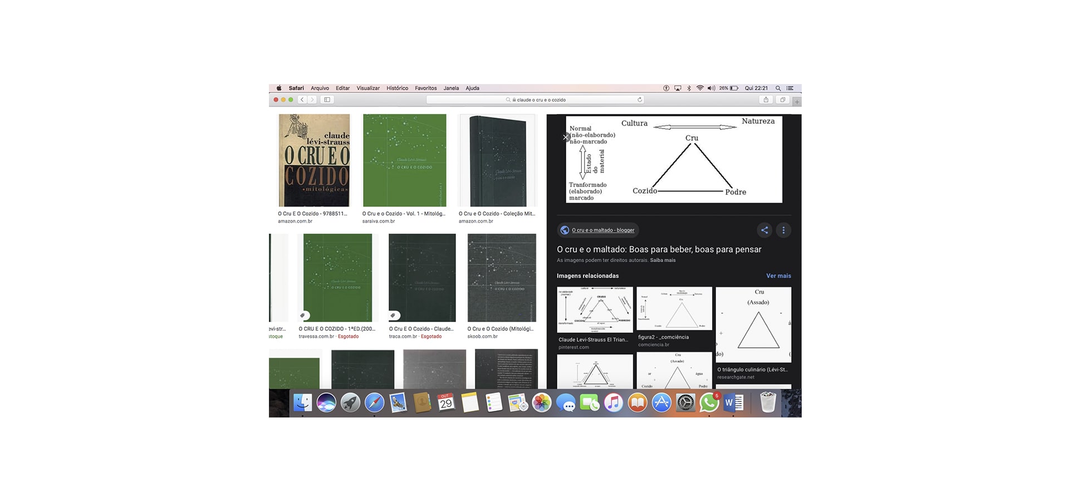Click the address bar with claude o cru e o cozido
Screen dimensions: 1069x501
click(535, 100)
